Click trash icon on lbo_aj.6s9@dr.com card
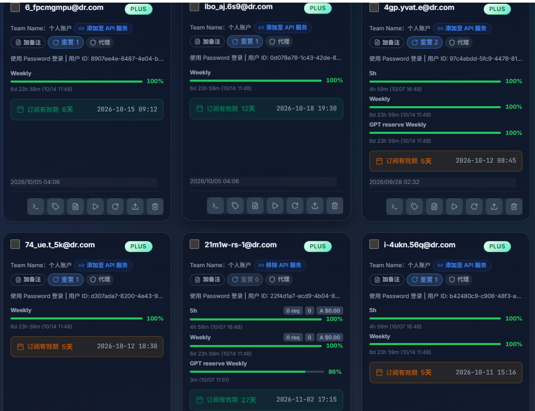Image resolution: width=535 pixels, height=411 pixels. click(x=335, y=206)
